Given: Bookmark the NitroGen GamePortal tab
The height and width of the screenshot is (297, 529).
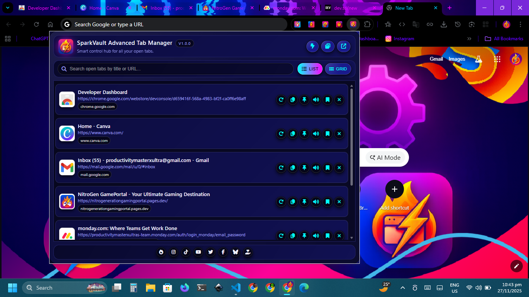Looking at the screenshot, I should (x=328, y=202).
